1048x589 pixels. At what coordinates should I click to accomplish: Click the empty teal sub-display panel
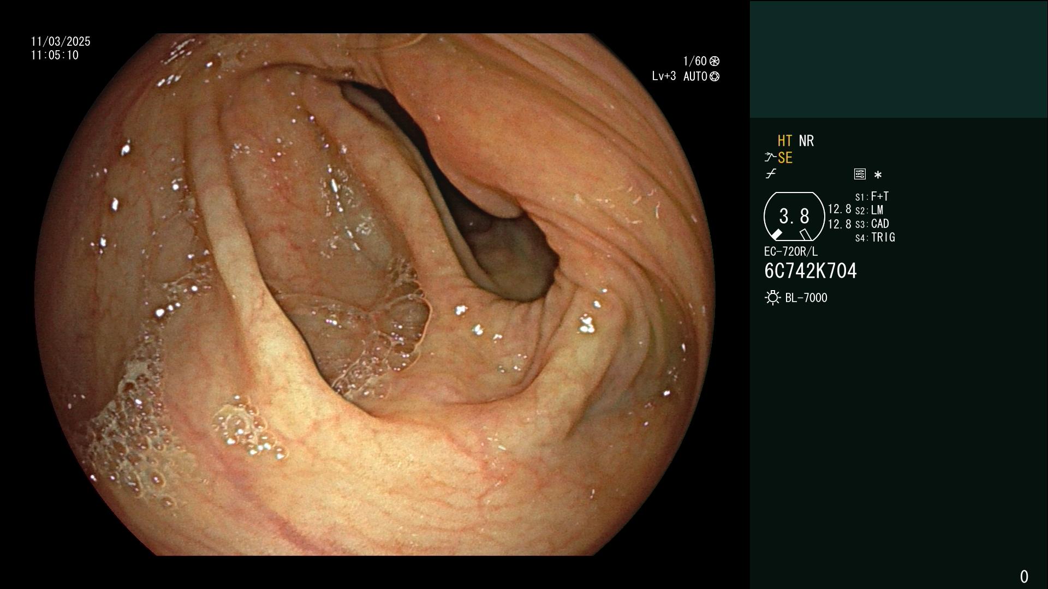(898, 59)
